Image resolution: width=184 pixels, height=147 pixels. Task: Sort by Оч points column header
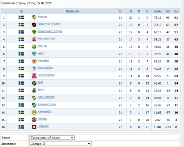click(176, 11)
